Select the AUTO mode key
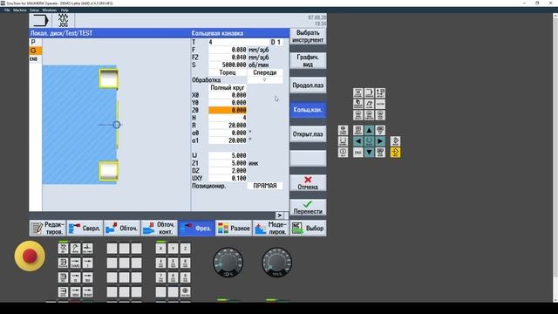558x314 pixels. pos(63,292)
